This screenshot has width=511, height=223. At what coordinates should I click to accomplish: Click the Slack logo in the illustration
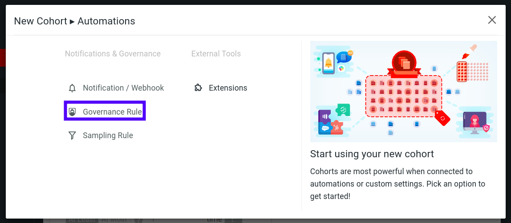(x=341, y=68)
